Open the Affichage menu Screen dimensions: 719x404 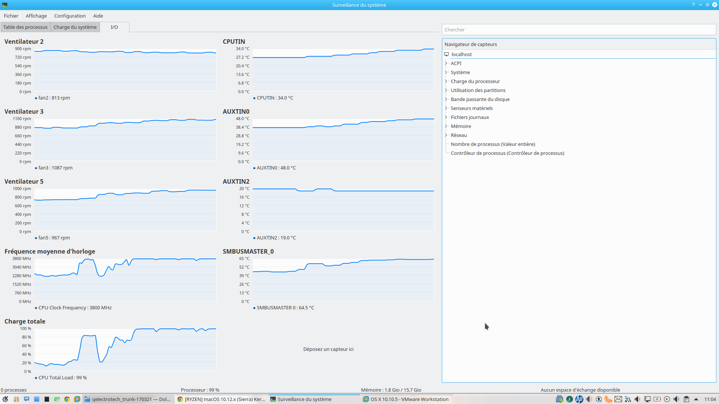coord(36,16)
